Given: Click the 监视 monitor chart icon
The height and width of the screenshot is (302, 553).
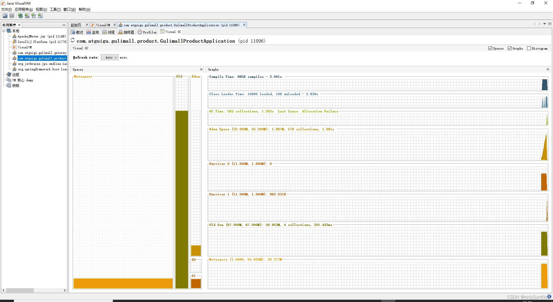Looking at the screenshot, I should click(x=89, y=32).
